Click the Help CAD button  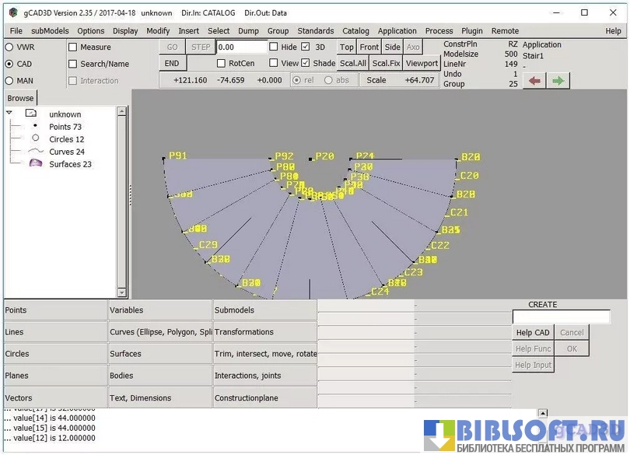[x=533, y=333]
